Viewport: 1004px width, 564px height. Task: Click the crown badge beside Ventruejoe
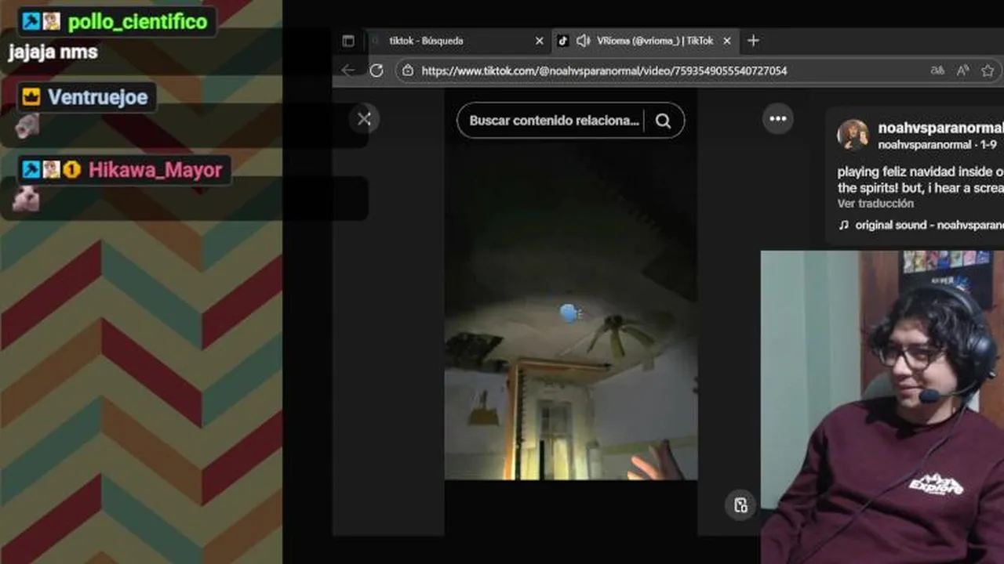click(31, 98)
